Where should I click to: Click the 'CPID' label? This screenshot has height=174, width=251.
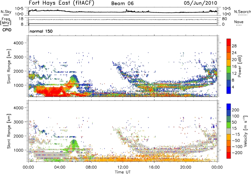[x=7, y=30]
